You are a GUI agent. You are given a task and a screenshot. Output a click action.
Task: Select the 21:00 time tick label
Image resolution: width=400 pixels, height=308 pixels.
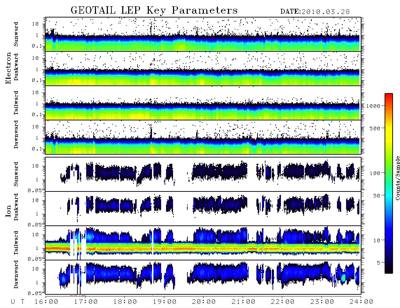(243, 302)
